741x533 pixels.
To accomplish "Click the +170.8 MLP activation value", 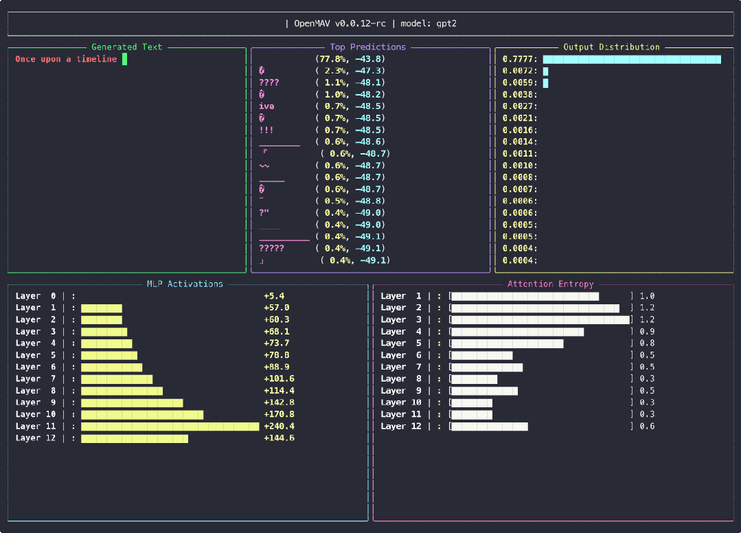I will click(x=279, y=414).
